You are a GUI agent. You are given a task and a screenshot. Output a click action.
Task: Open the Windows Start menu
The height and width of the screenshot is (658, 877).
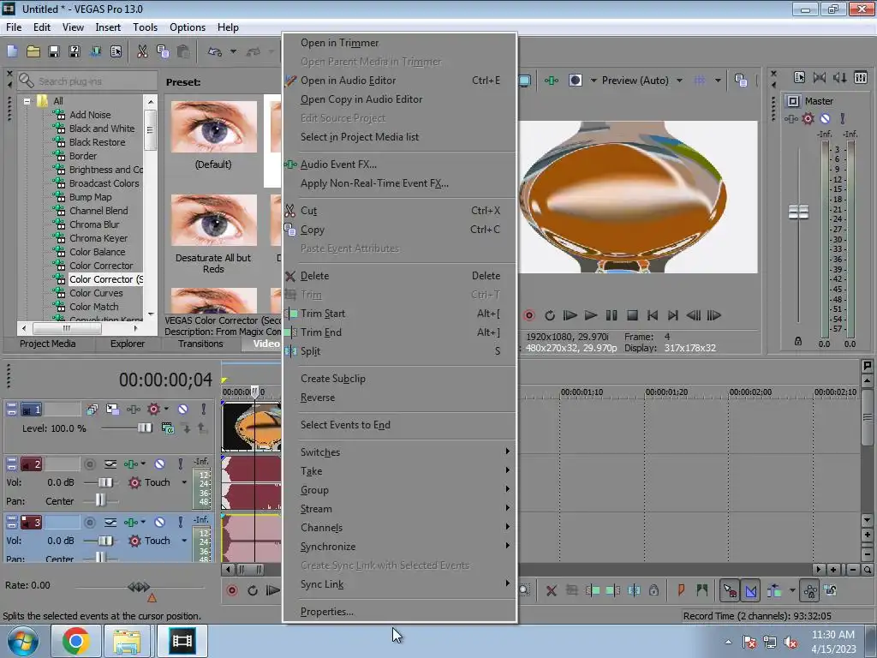[x=22, y=641]
